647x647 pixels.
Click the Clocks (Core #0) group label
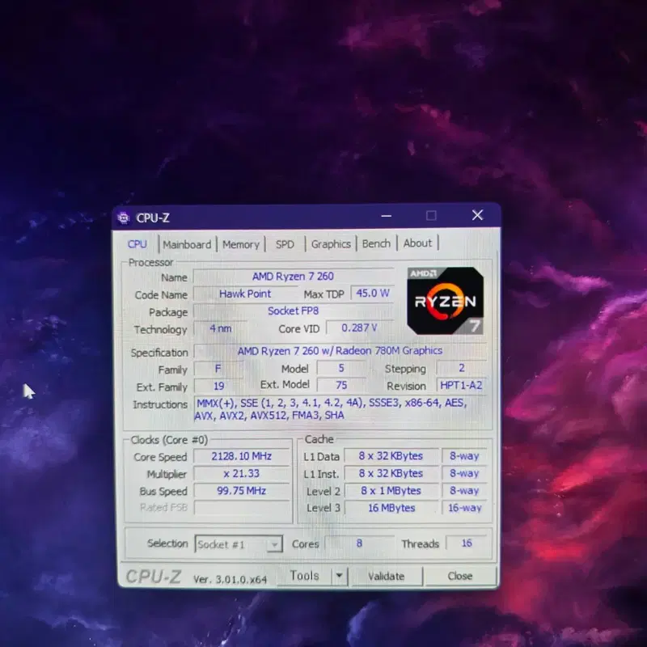169,440
